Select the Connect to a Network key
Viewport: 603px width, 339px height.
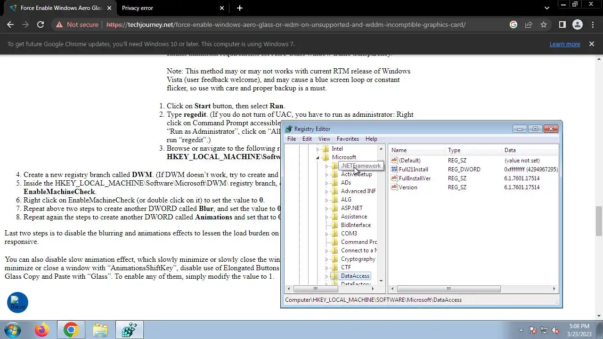[359, 250]
